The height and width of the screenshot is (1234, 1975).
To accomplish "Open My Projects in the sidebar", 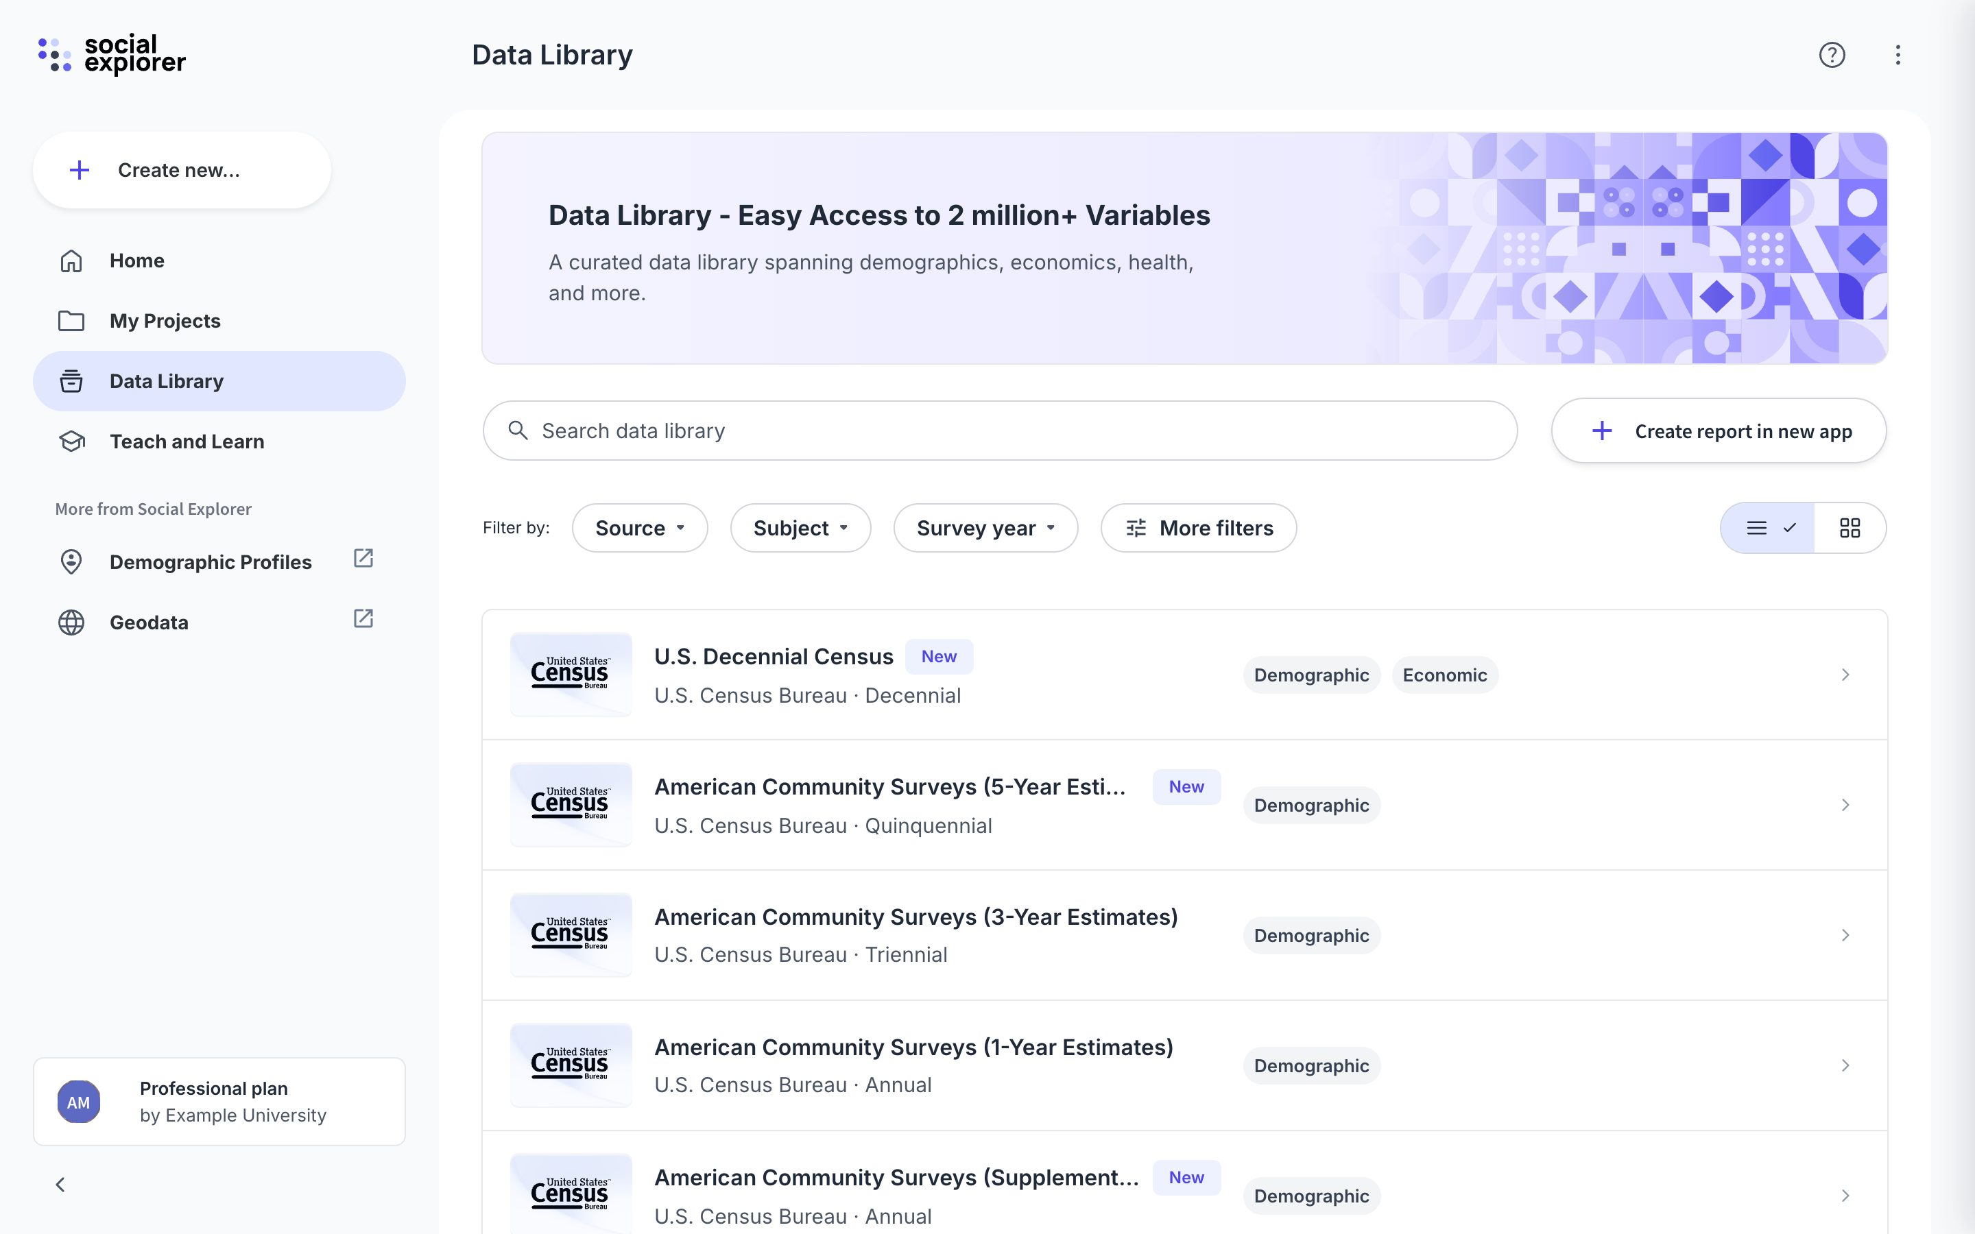I will tap(219, 321).
